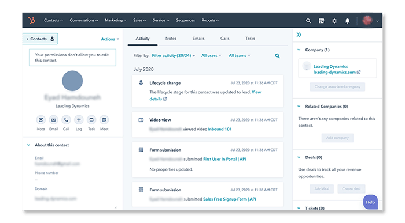Click the Log activity plus icon
The width and height of the screenshot is (405, 223).
(79, 120)
